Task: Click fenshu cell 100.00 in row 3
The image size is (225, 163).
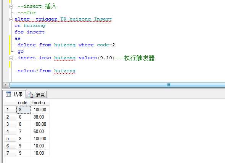Action: click(40, 124)
